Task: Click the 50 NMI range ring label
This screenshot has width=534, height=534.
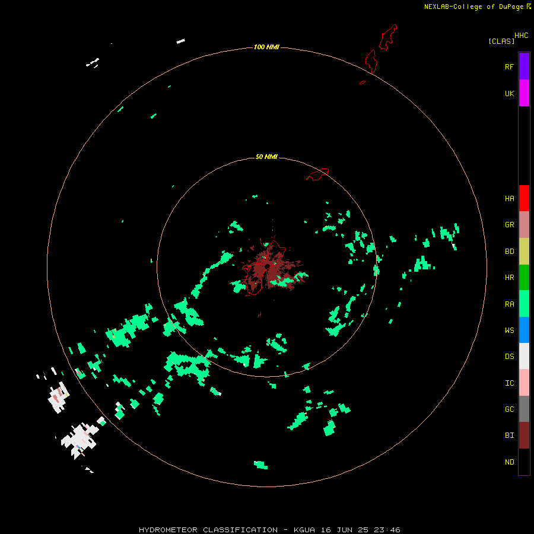Action: 266,157
